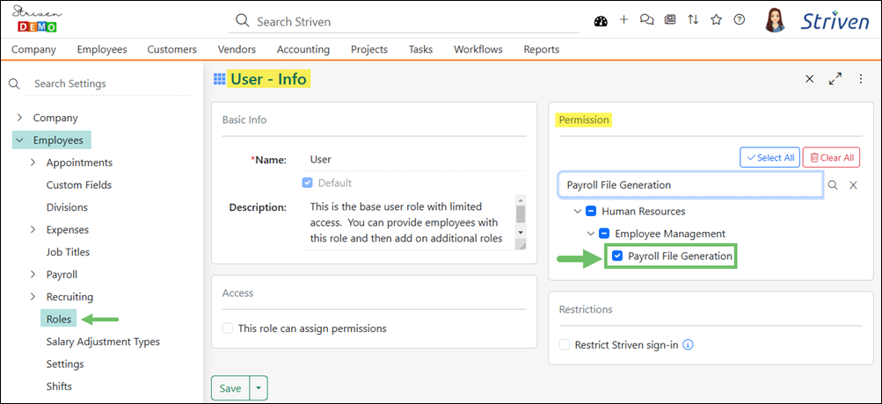
Task: Open the chat bubbles icon
Action: (x=647, y=19)
